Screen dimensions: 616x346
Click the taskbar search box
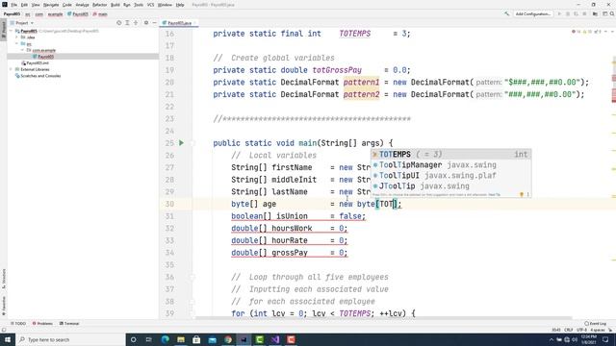[70, 339]
